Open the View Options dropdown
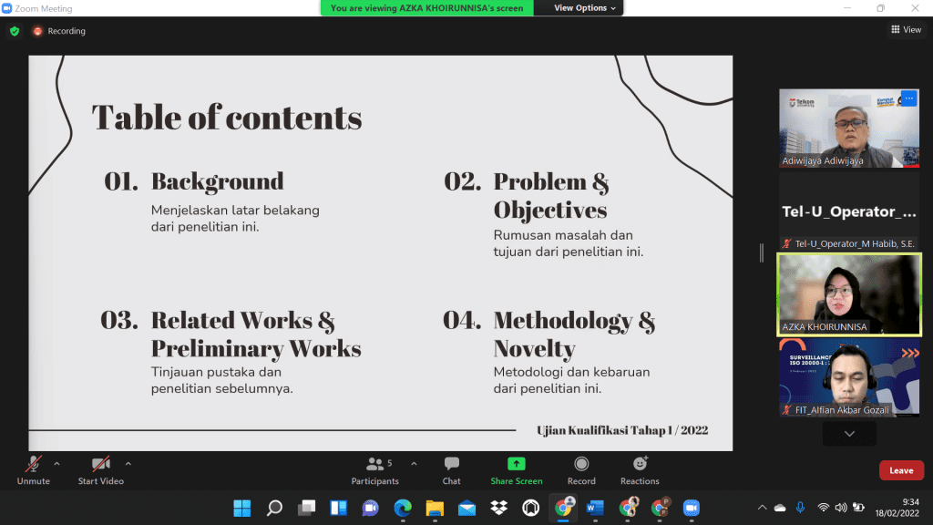933x525 pixels. click(585, 8)
